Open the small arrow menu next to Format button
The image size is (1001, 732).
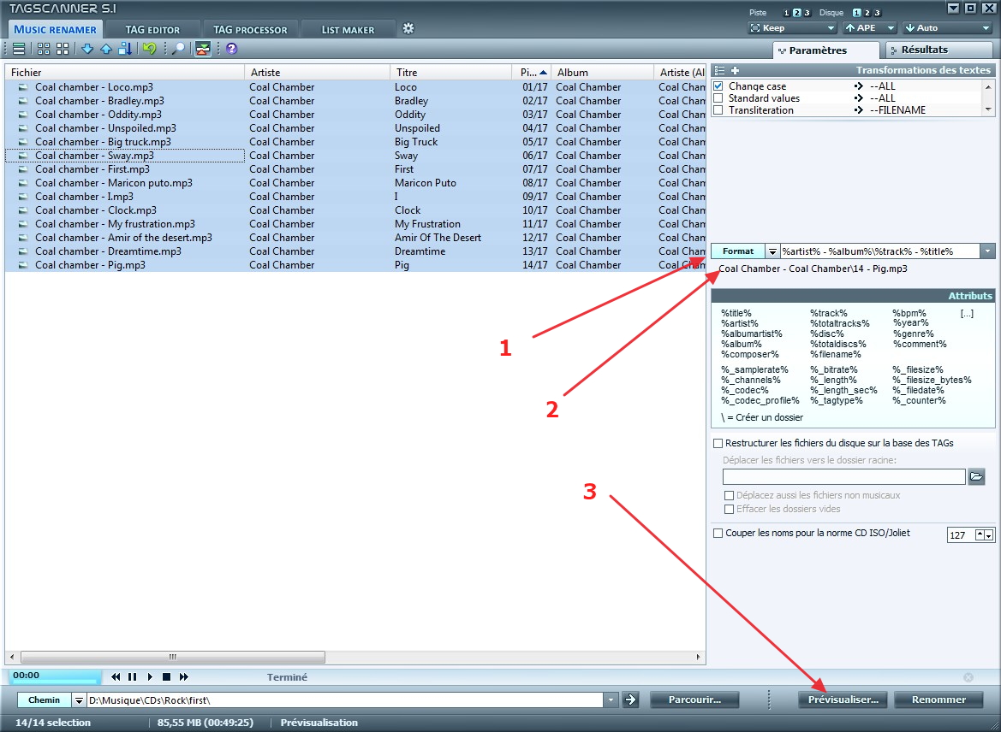tap(772, 251)
